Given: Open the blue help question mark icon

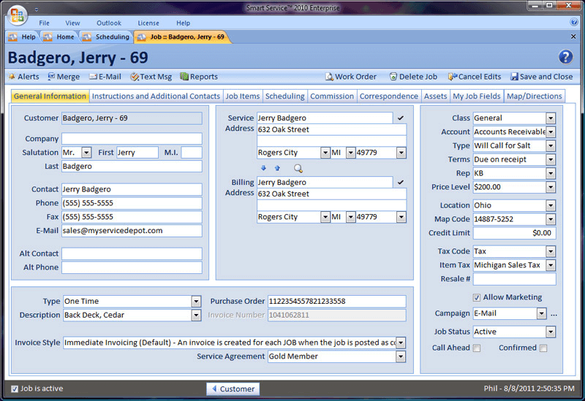Looking at the screenshot, I should 565,57.
